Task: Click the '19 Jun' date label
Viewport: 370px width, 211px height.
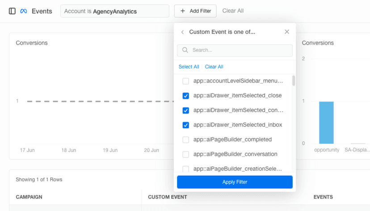Action: coord(110,150)
